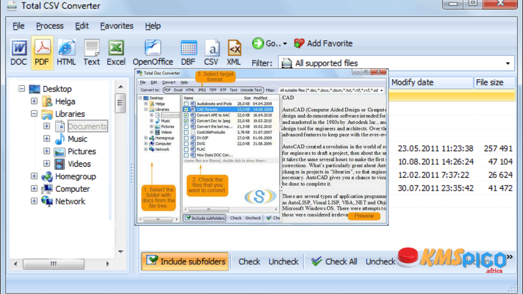
Task: Select Documents in the CSV Converter tree
Action: [87, 127]
